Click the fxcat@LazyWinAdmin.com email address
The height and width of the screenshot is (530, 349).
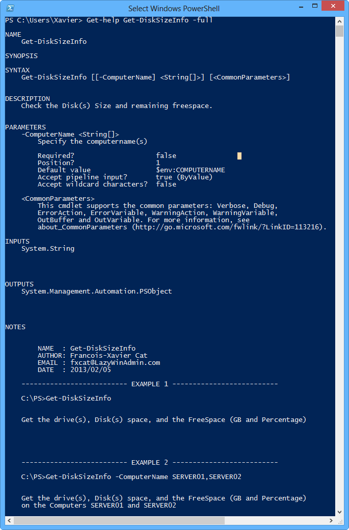click(x=115, y=363)
